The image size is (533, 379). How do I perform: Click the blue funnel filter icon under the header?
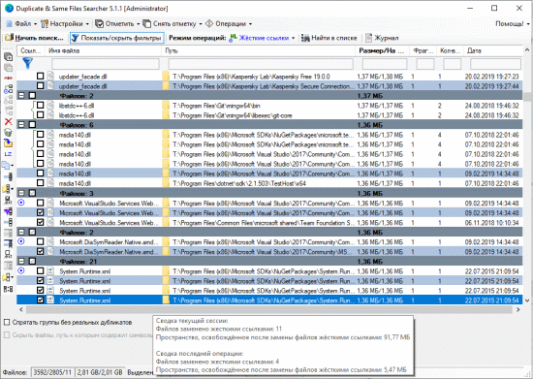(27, 63)
